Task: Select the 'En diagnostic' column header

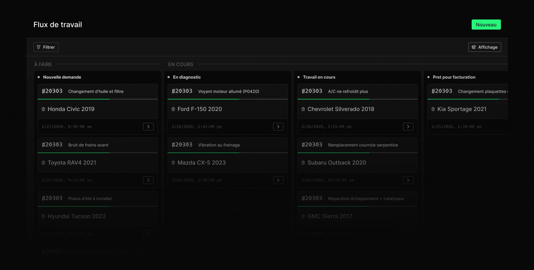Action: (187, 77)
